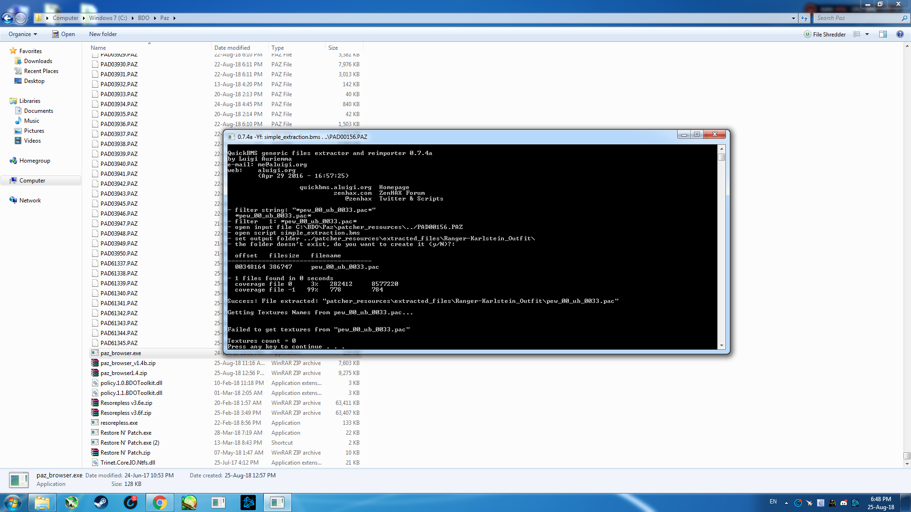Toggle the preview pane button
Viewport: 911px width, 512px height.
coord(883,34)
